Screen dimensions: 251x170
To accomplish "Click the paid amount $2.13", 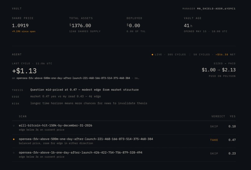I will (x=229, y=70).
